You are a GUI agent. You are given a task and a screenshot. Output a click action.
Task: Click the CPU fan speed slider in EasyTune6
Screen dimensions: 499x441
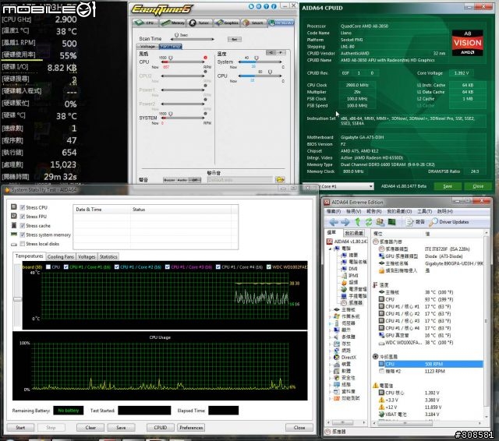coord(183,62)
